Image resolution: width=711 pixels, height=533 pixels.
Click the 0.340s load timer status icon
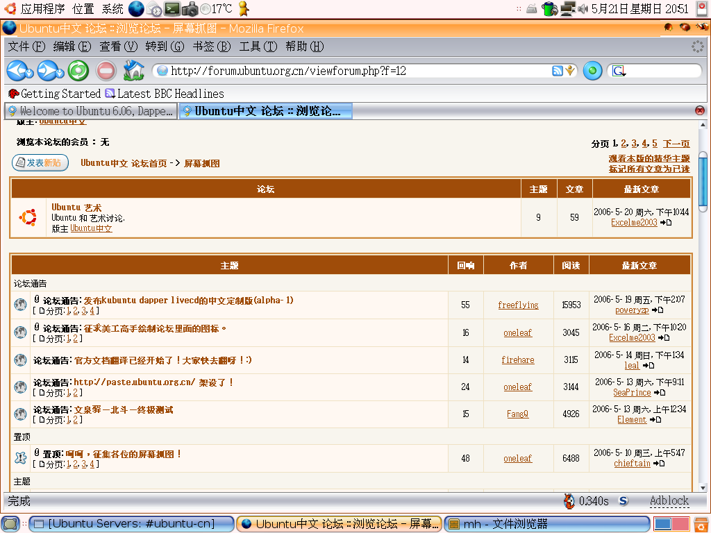(586, 501)
